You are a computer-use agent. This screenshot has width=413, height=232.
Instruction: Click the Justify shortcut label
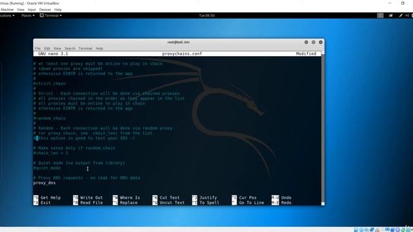[208, 198]
